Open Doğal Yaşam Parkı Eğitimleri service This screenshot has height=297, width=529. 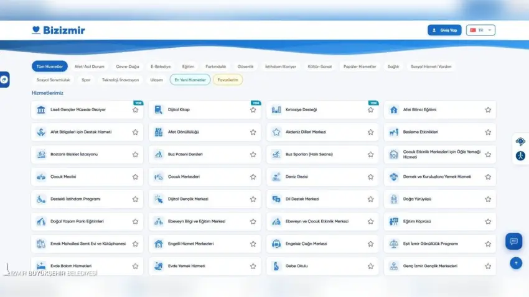[87, 221]
